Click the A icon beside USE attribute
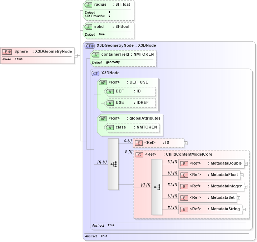This screenshot has height=242, width=257. (110, 103)
